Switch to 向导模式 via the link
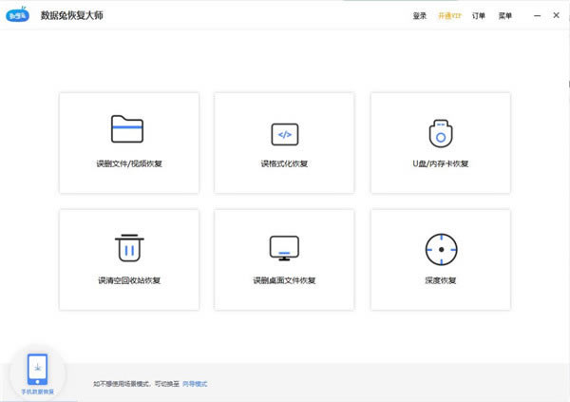This screenshot has height=402, width=570. pyautogui.click(x=195, y=384)
